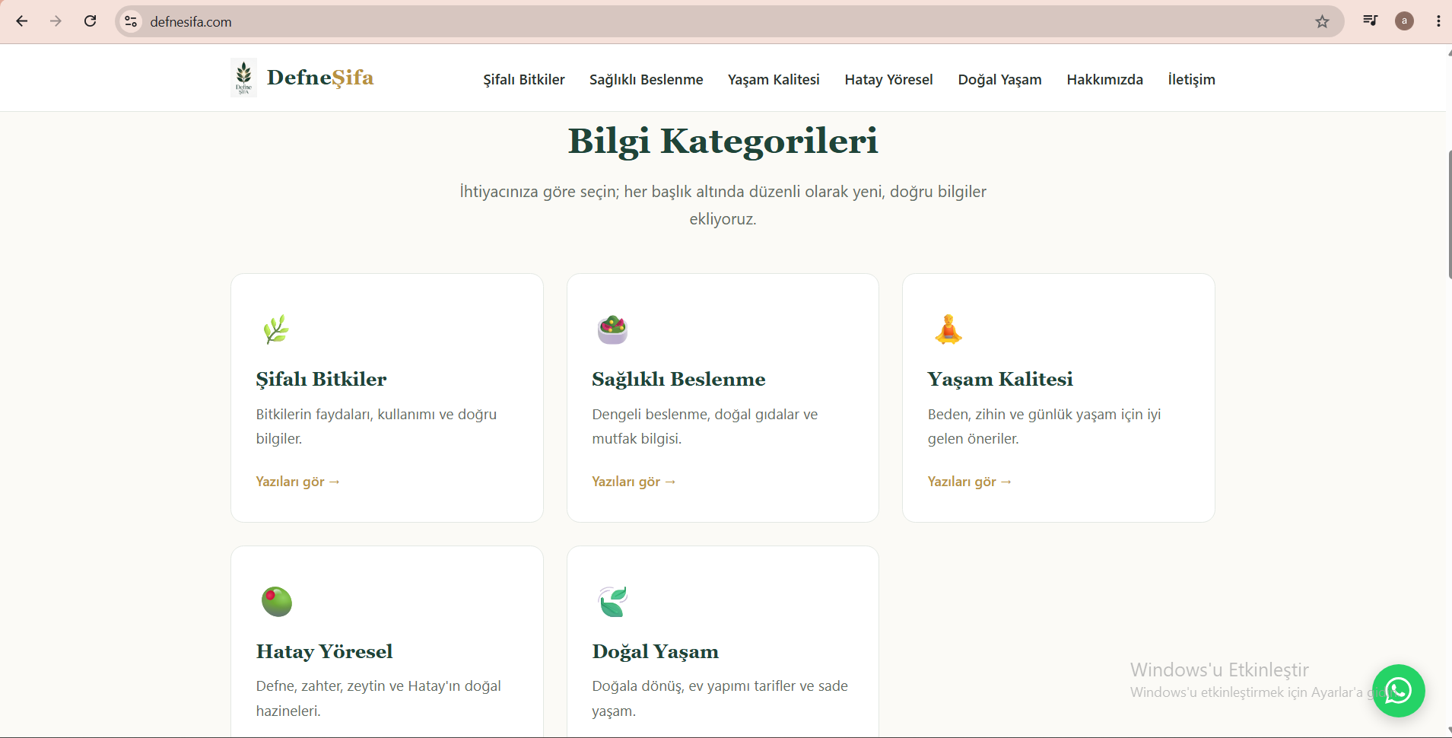1452x738 pixels.
Task: Click the page vertical scrollbar thumb
Action: pos(1449,215)
